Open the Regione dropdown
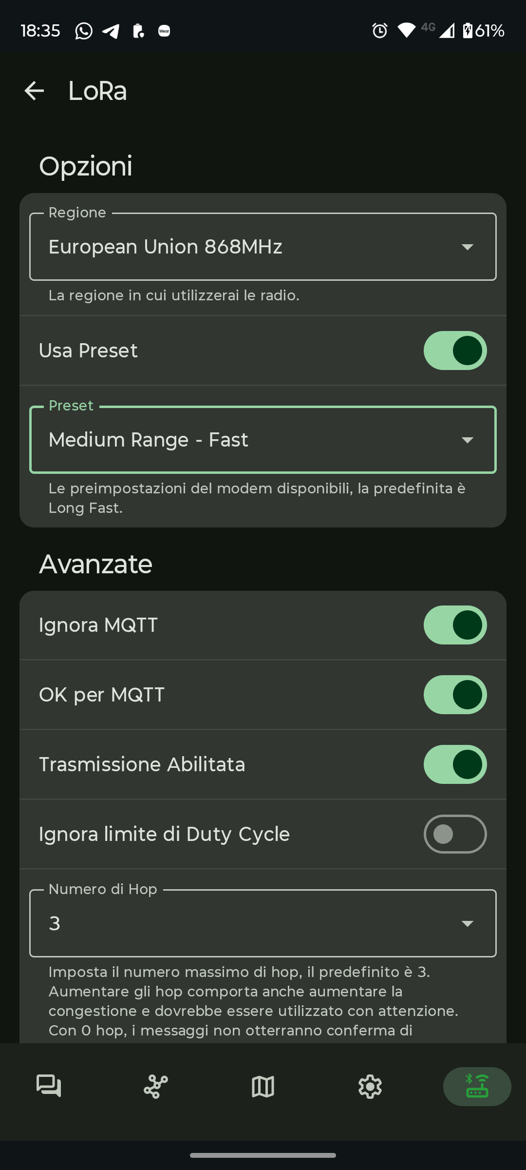This screenshot has width=526, height=1170. 263,247
